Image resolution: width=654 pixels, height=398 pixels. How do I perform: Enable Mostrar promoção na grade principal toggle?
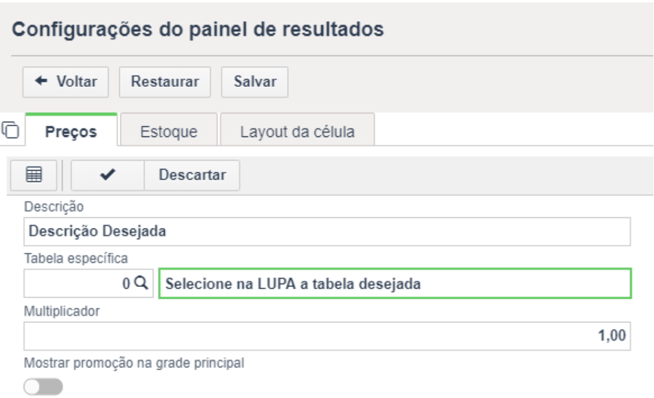point(43,387)
